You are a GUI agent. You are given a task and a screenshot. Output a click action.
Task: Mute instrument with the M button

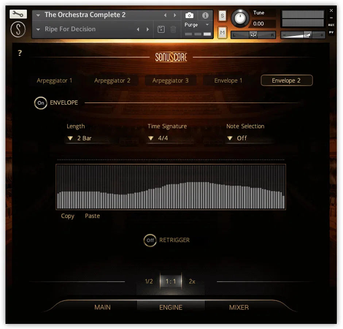point(221,33)
